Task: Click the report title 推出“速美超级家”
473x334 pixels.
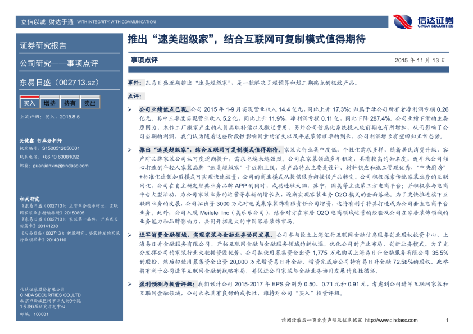Action: (245, 40)
